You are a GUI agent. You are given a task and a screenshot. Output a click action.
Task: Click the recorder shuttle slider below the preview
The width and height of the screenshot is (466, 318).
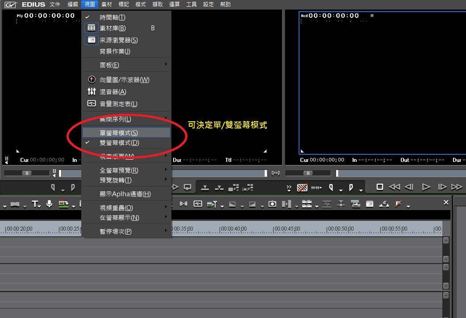[x=308, y=173]
